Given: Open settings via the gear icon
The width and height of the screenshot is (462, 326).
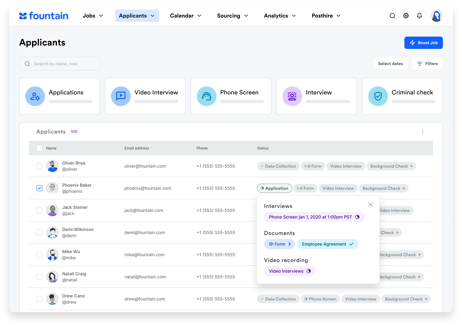Looking at the screenshot, I should point(406,16).
